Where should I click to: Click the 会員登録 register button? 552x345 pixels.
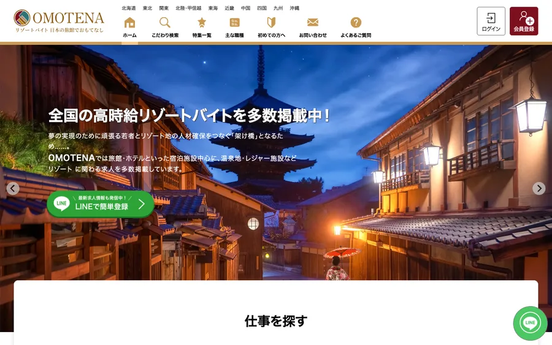point(524,21)
